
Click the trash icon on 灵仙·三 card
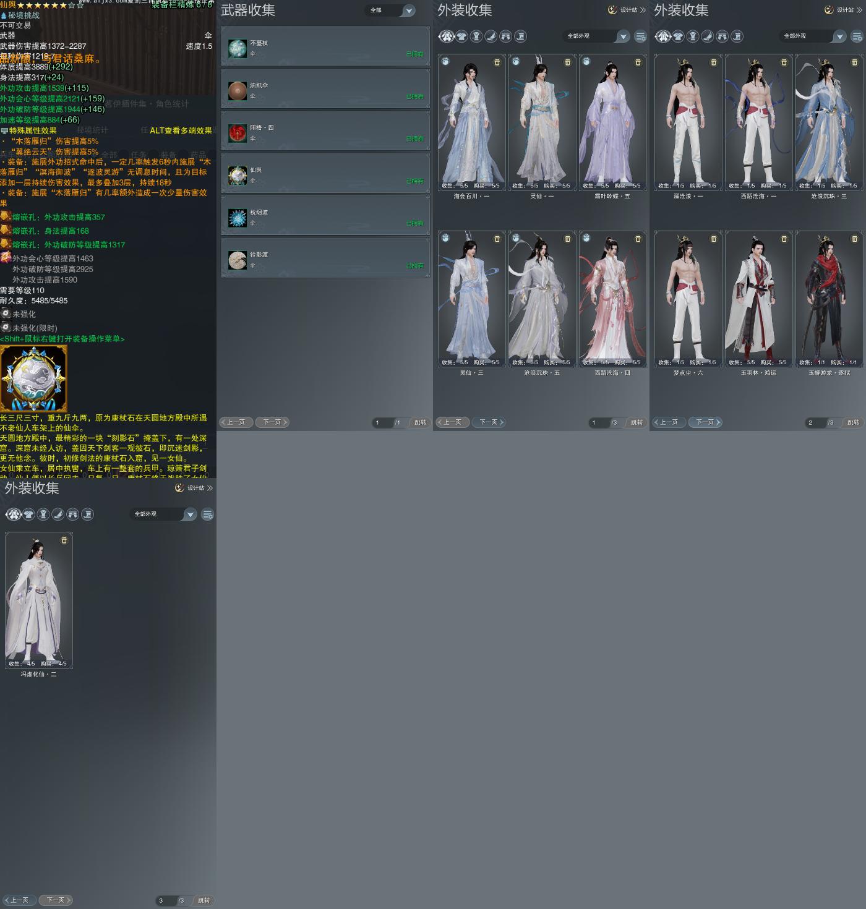[497, 239]
